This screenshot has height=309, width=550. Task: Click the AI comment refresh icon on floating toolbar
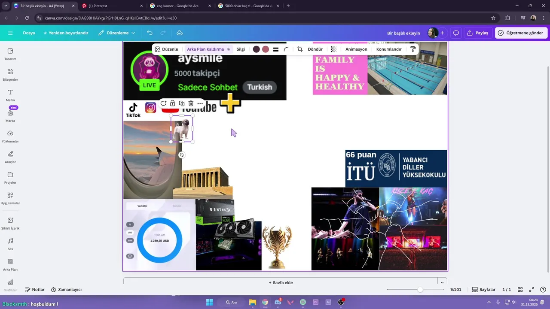pos(163,103)
